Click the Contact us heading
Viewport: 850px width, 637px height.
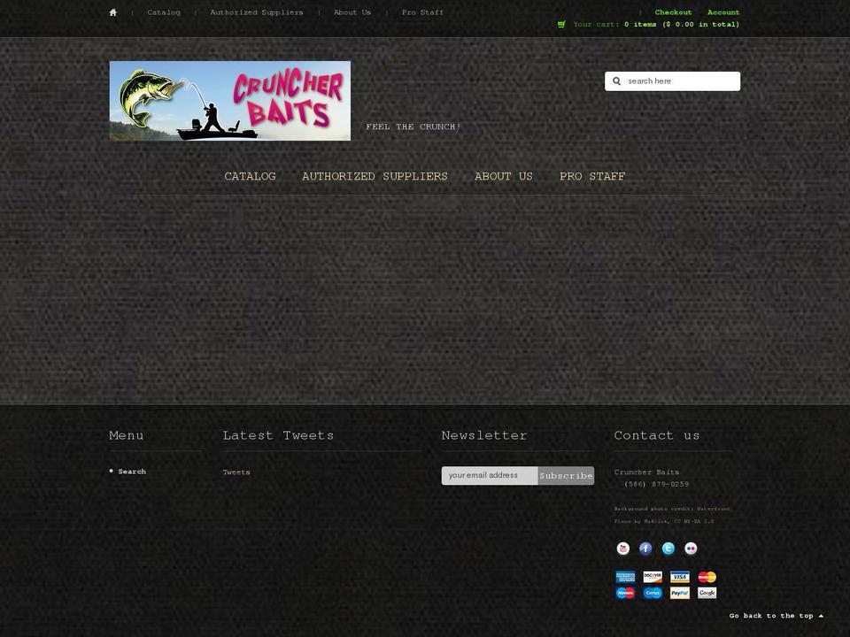[657, 435]
